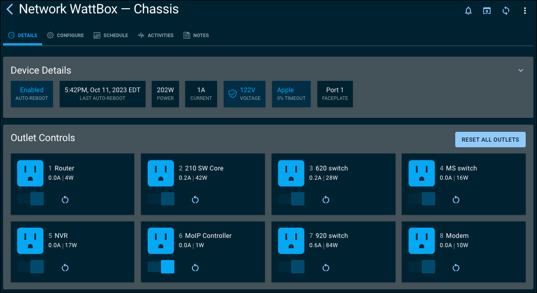
Task: Refresh using the sync icon in header
Action: 506,11
